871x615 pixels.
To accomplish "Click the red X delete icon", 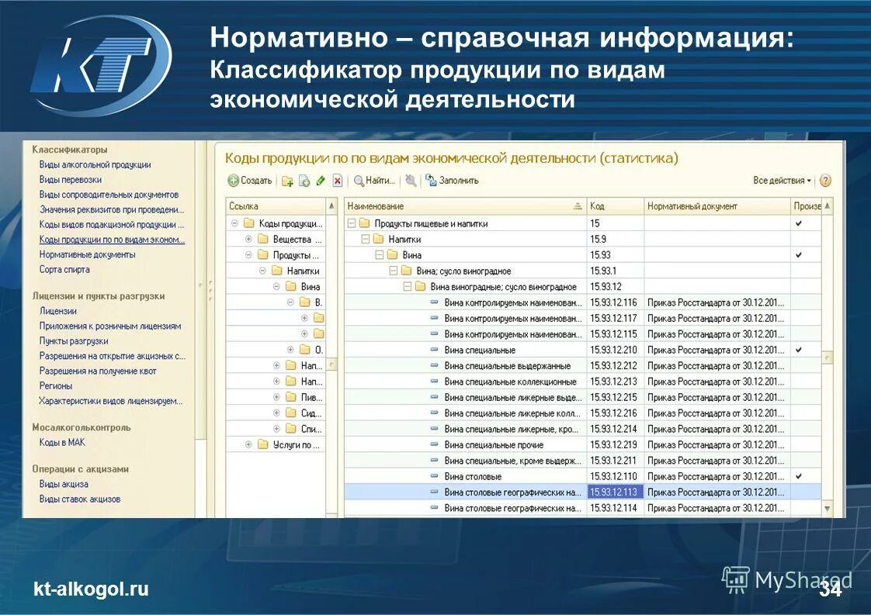I will tap(337, 180).
